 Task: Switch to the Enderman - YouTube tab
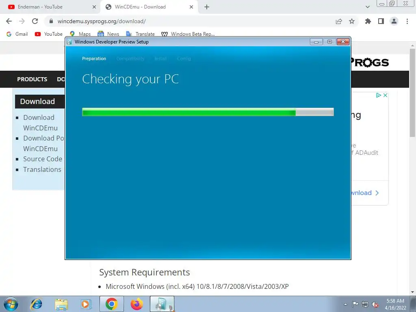pyautogui.click(x=50, y=7)
